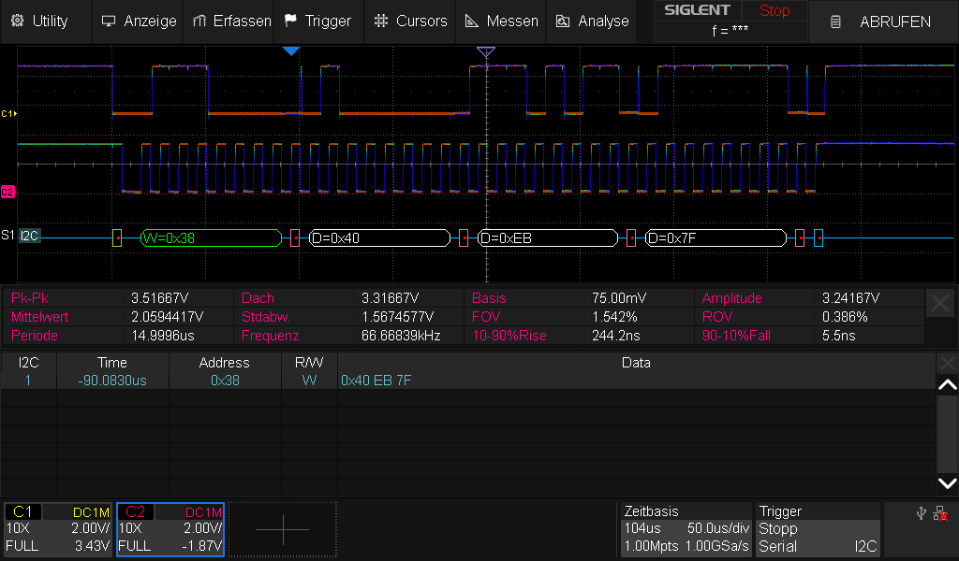The height and width of the screenshot is (561, 959).
Task: Select the C2 channel box
Action: [170, 529]
